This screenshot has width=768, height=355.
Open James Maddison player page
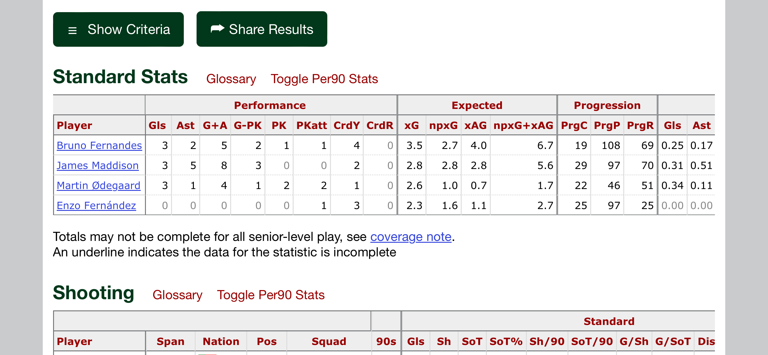pyautogui.click(x=98, y=165)
